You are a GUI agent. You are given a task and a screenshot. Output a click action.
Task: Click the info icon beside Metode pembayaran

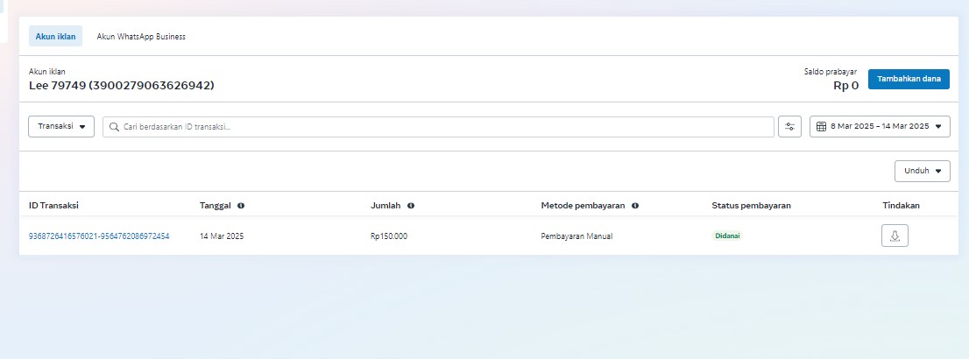tap(634, 206)
